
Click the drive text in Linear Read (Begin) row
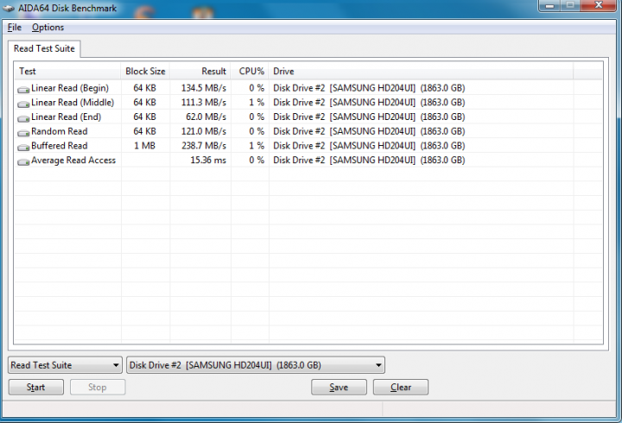click(369, 88)
